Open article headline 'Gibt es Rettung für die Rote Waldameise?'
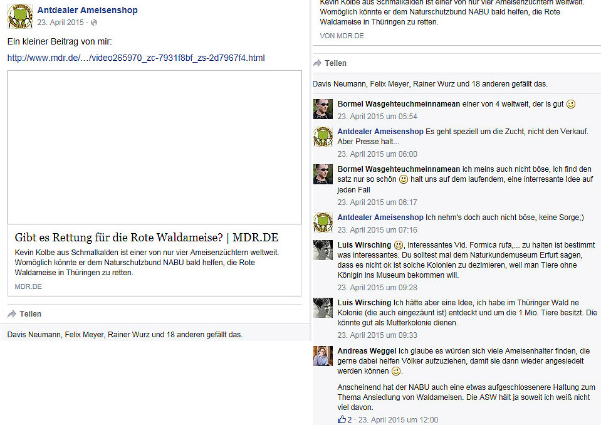 coord(147,238)
